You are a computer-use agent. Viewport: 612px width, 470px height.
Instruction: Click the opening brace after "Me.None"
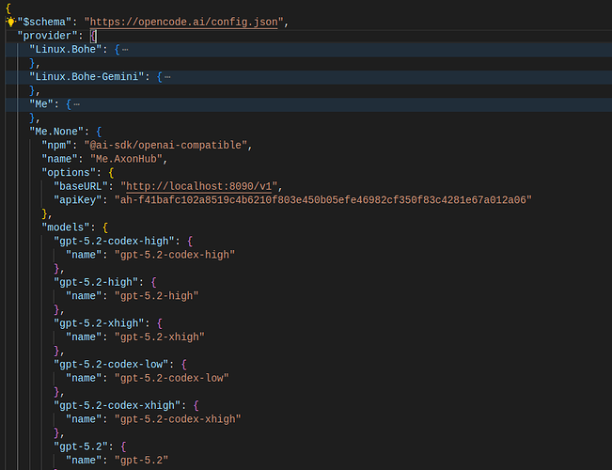[x=99, y=132]
